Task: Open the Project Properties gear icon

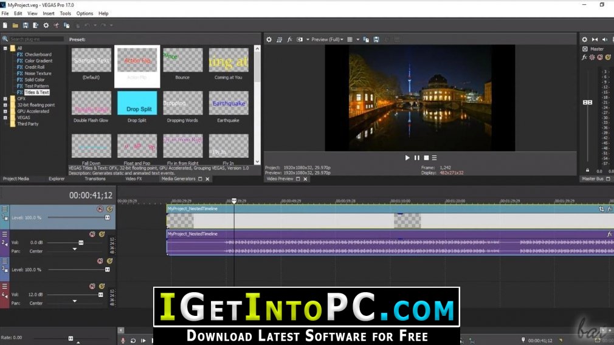Action: (46, 26)
